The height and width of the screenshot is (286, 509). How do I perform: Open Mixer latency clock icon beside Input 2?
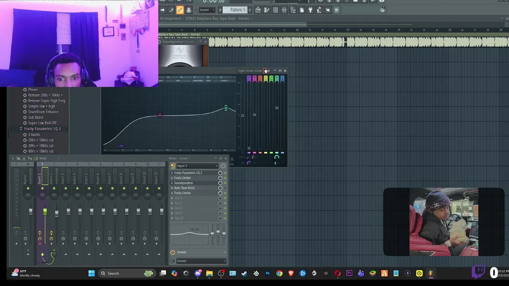[x=223, y=166]
